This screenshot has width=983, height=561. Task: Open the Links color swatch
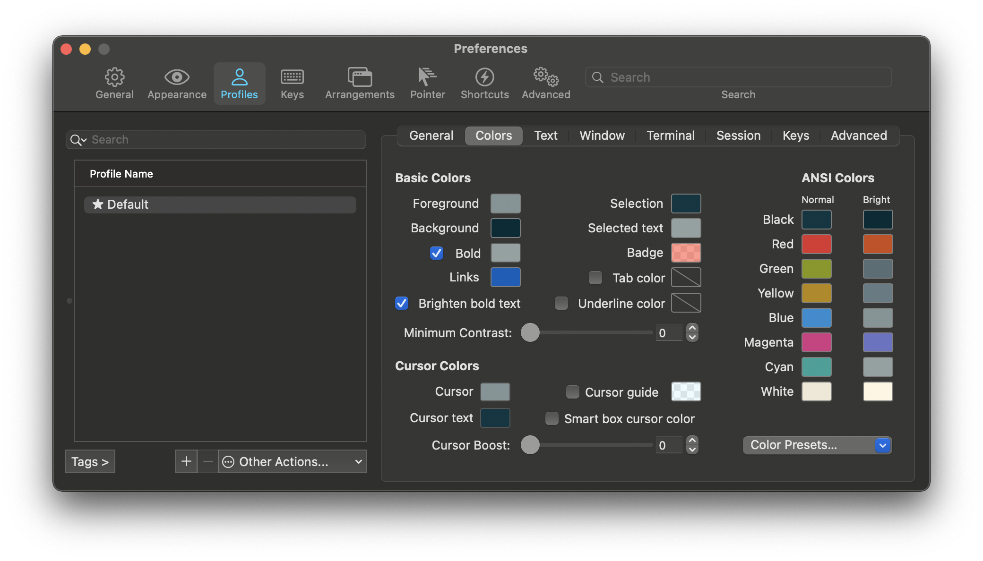click(505, 277)
